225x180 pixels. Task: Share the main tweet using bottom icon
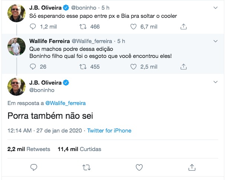coord(192,167)
